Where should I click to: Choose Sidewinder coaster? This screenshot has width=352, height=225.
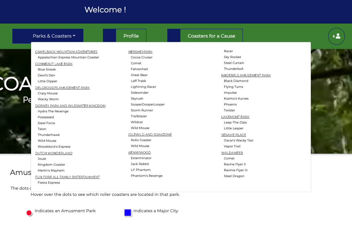coord(140,93)
